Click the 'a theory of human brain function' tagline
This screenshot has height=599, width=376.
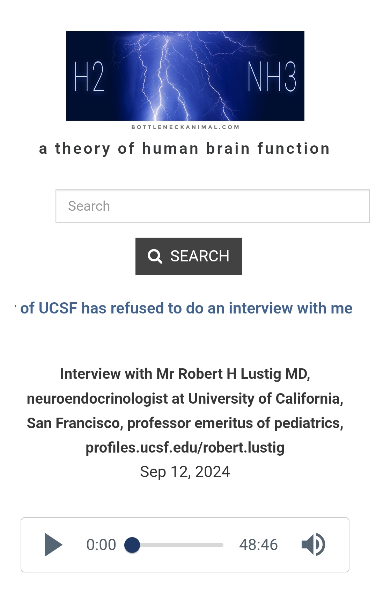[x=185, y=149]
